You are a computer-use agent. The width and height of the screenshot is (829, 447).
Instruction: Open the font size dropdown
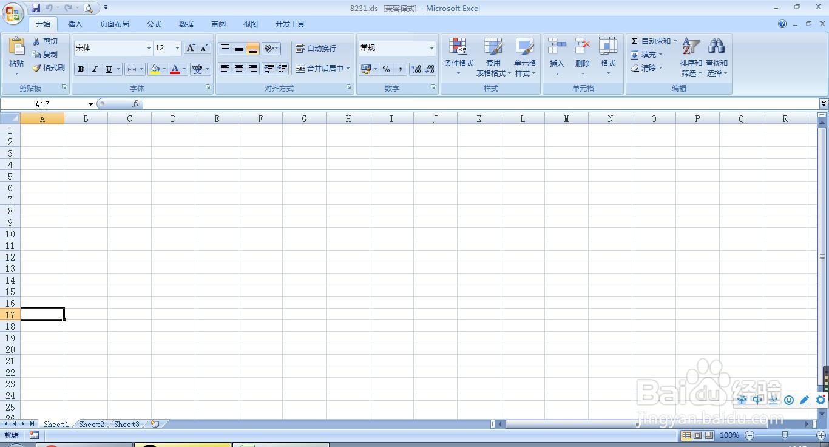(177, 48)
